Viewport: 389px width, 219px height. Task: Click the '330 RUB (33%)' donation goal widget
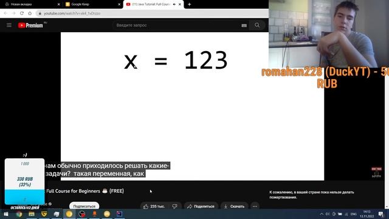coord(24,181)
